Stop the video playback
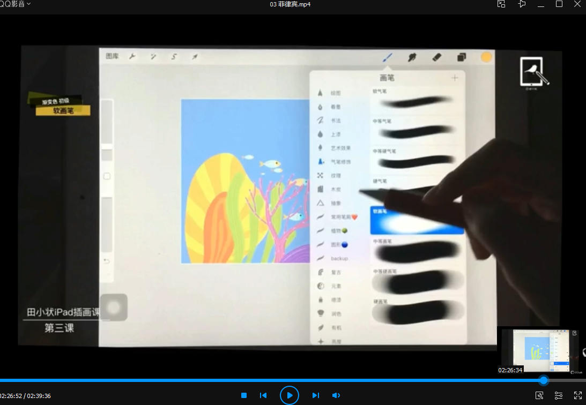Image resolution: width=586 pixels, height=405 pixels. tap(244, 395)
